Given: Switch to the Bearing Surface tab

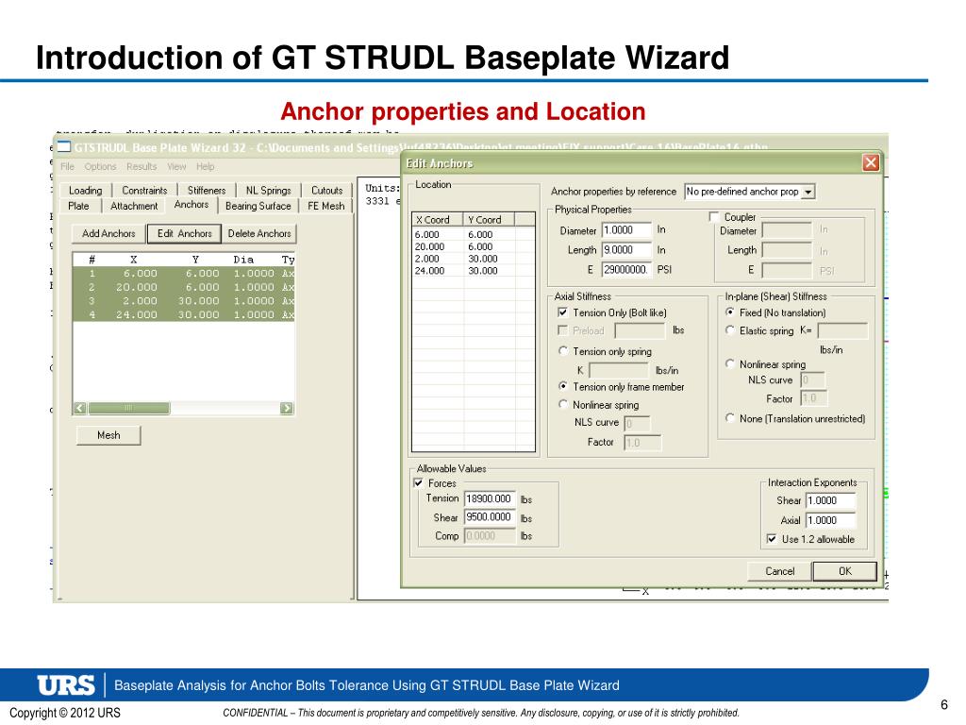Looking at the screenshot, I should coord(258,206).
